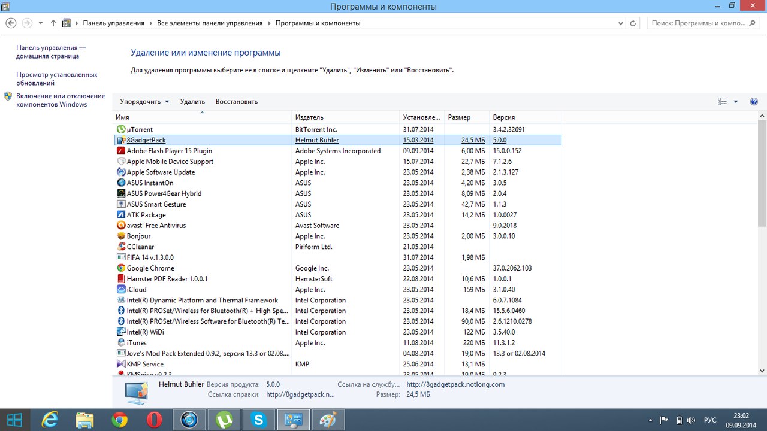The width and height of the screenshot is (767, 431).
Task: Click the volume icon in system tray
Action: click(x=691, y=420)
